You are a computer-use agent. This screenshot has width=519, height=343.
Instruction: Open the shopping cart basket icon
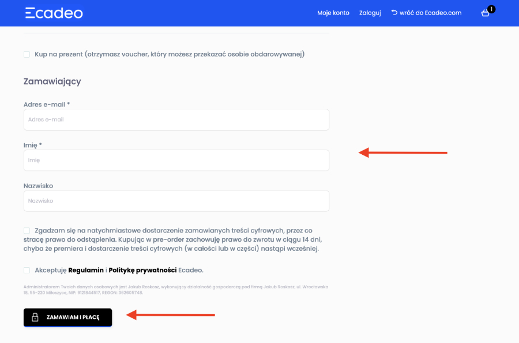click(x=485, y=13)
